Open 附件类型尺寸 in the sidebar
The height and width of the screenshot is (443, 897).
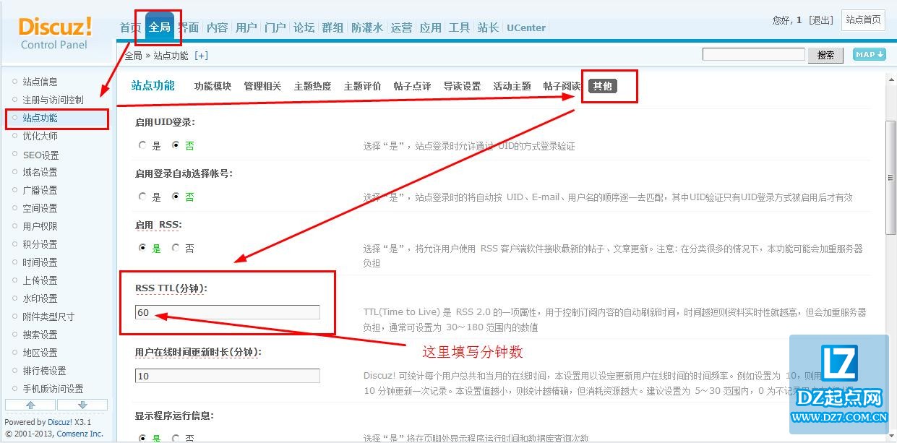tap(48, 317)
